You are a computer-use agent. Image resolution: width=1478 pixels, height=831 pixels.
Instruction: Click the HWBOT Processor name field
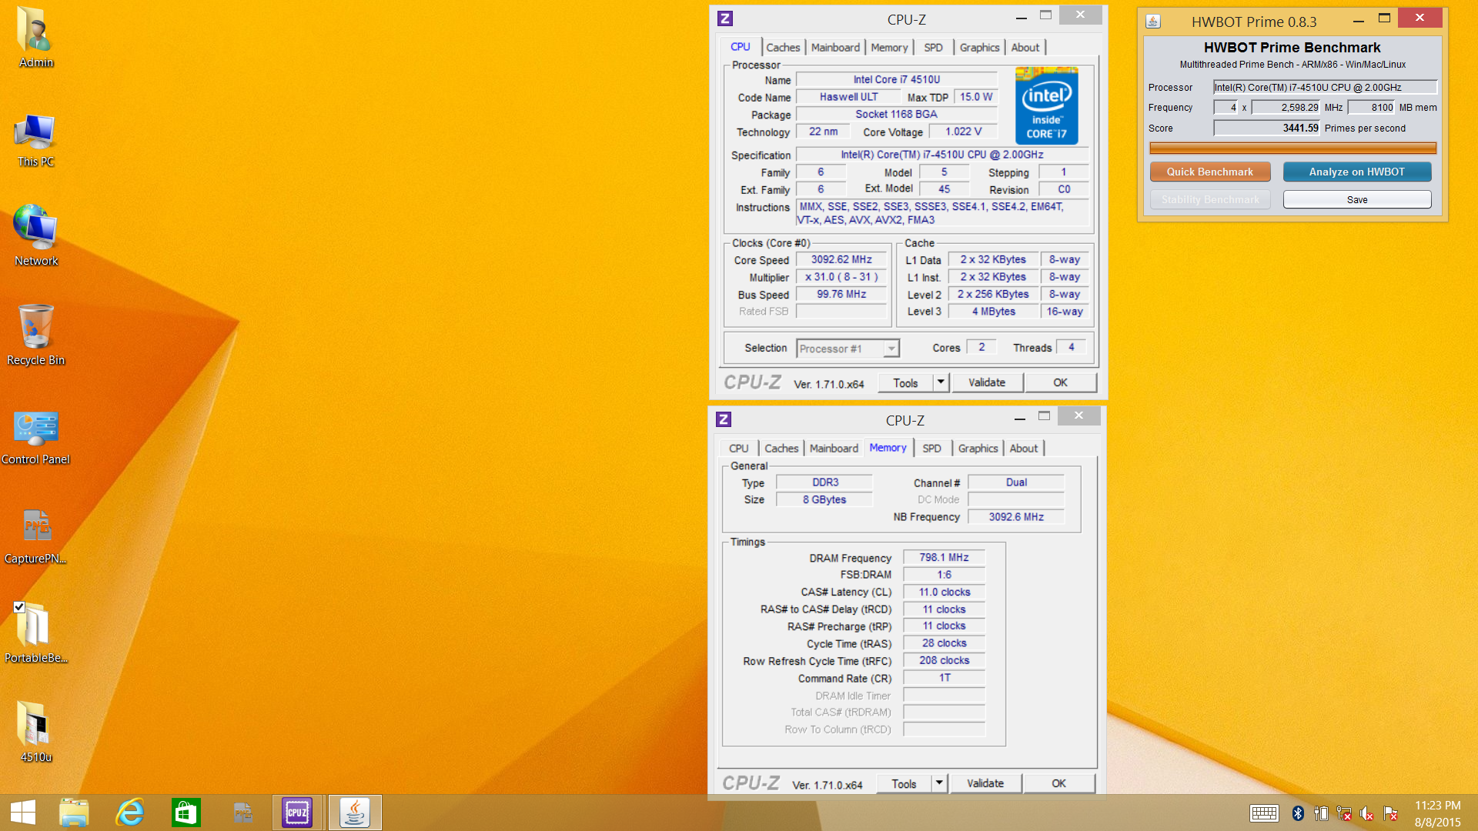(1325, 87)
